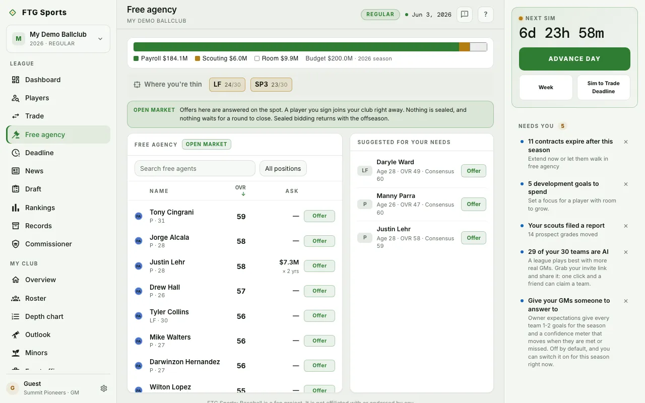Dismiss the Give your GMs notice
Viewport: 645px width, 403px height.
point(626,301)
